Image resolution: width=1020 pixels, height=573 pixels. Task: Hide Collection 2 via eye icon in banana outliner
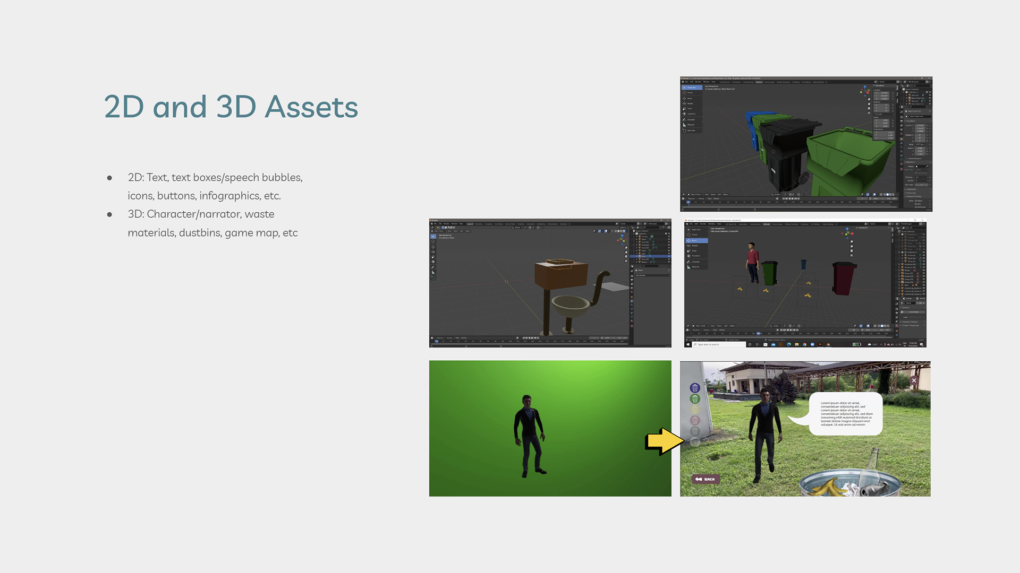(x=924, y=252)
